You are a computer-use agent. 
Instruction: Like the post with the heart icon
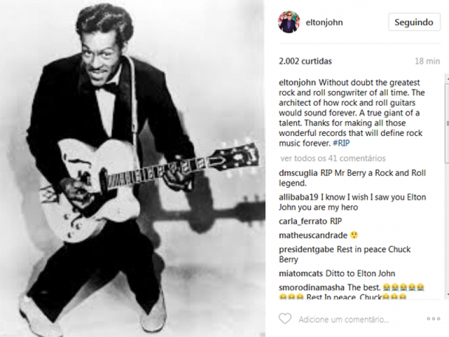[285, 318]
